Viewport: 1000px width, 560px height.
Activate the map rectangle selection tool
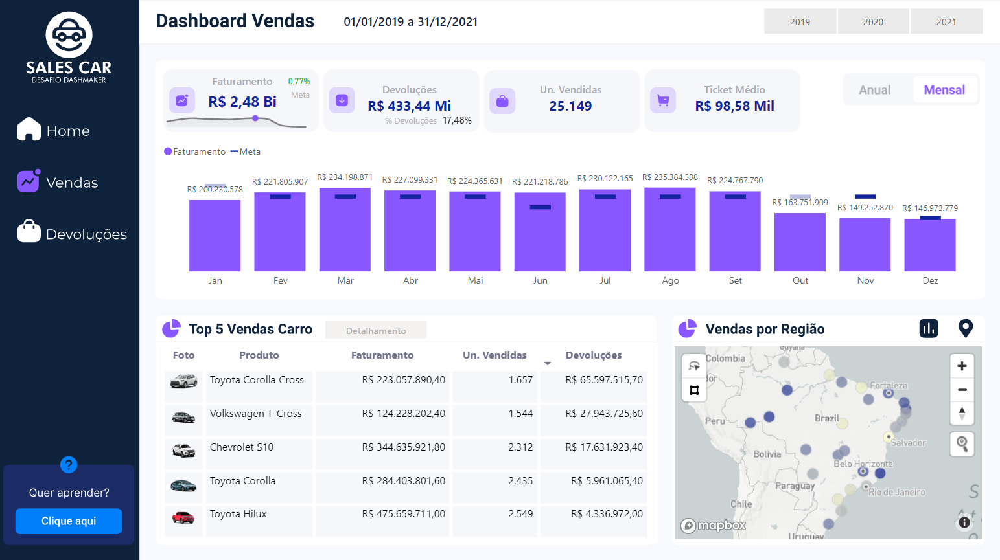pos(694,390)
